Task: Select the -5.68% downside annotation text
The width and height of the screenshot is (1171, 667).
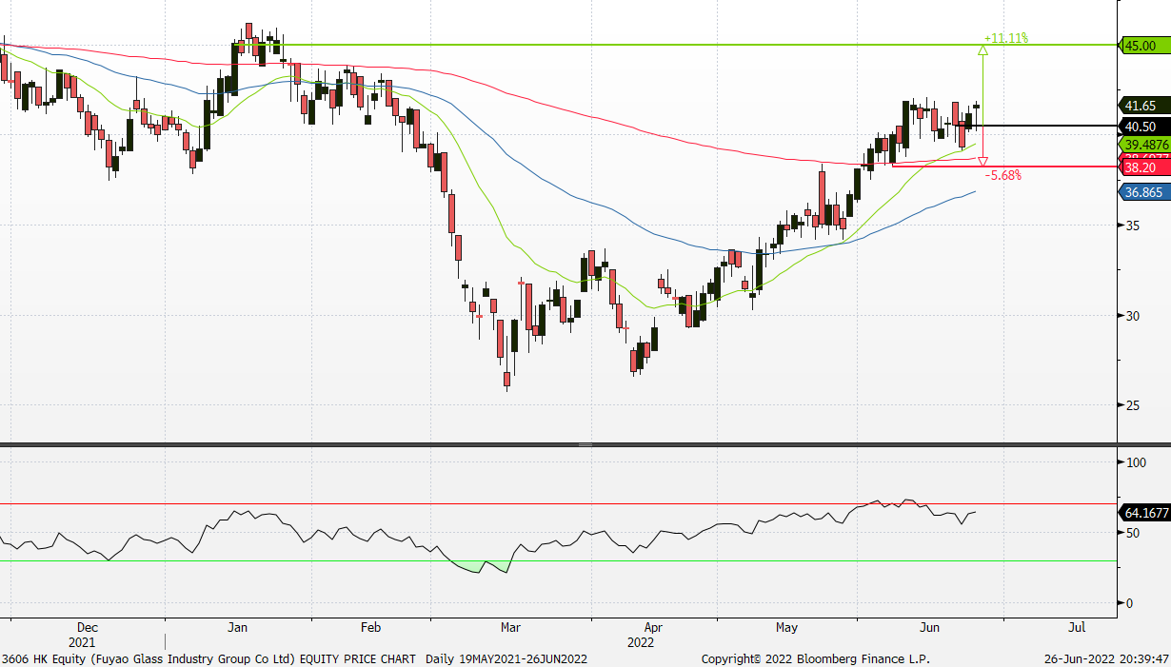Action: pyautogui.click(x=1003, y=175)
